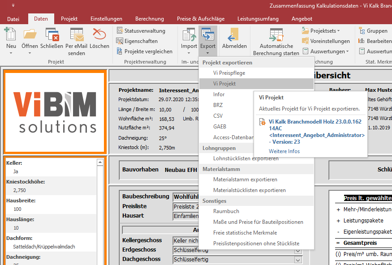Click the Neu project icon
Viewport: 392px width, 265px height.
[x=10, y=34]
